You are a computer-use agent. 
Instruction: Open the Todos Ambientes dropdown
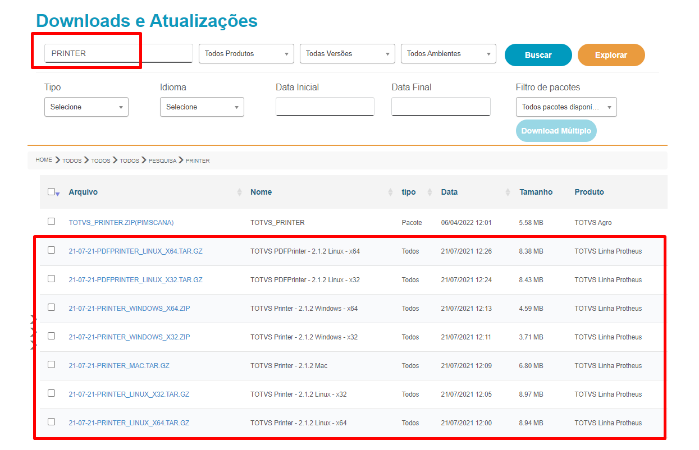point(449,54)
